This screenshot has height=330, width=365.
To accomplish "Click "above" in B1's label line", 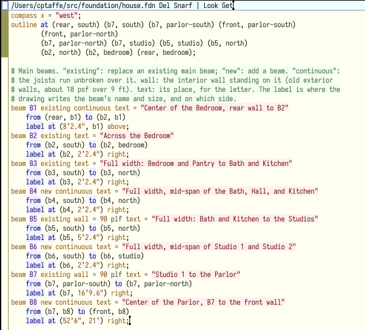I will tap(117, 126).
